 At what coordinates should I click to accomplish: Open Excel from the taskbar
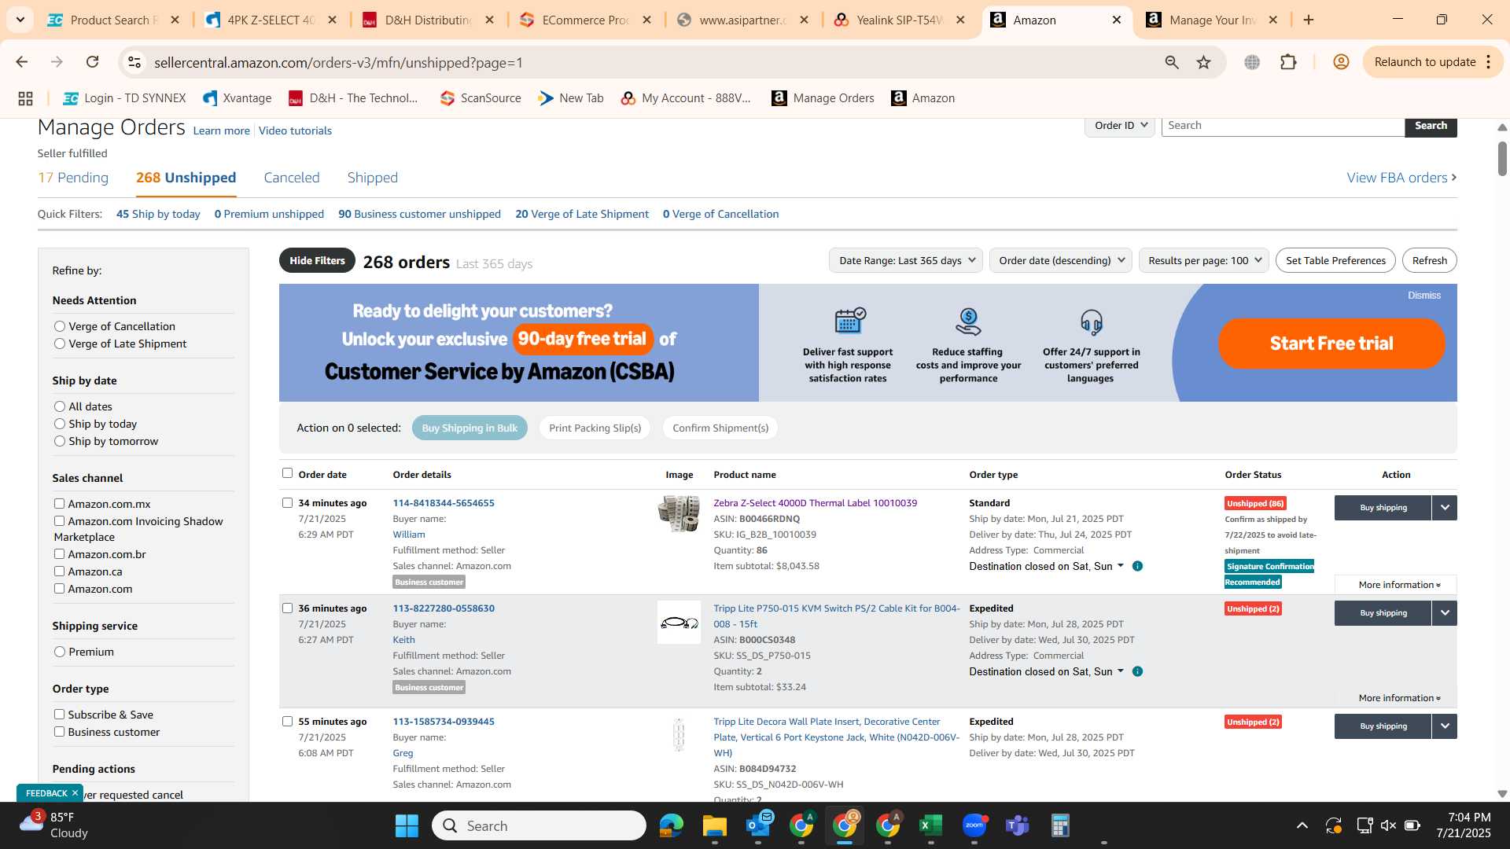pyautogui.click(x=931, y=825)
